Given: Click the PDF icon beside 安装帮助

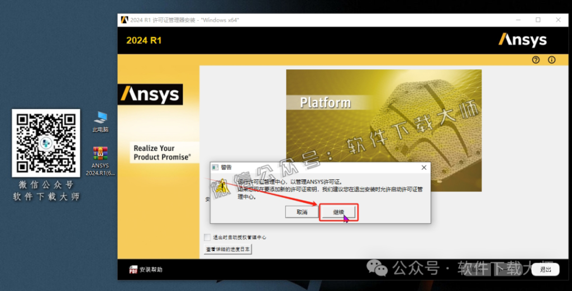Looking at the screenshot, I should [x=133, y=269].
